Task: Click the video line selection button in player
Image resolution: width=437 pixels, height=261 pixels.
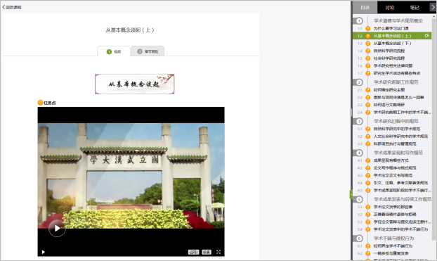Action: pos(193,252)
